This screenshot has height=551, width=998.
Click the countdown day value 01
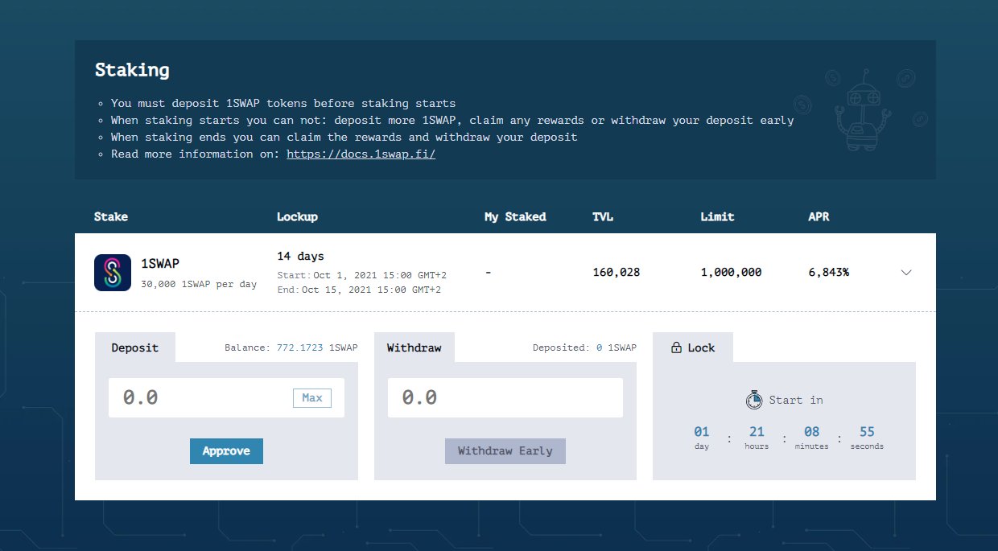(701, 430)
